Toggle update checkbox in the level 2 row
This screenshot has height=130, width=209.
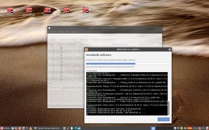(72, 48)
